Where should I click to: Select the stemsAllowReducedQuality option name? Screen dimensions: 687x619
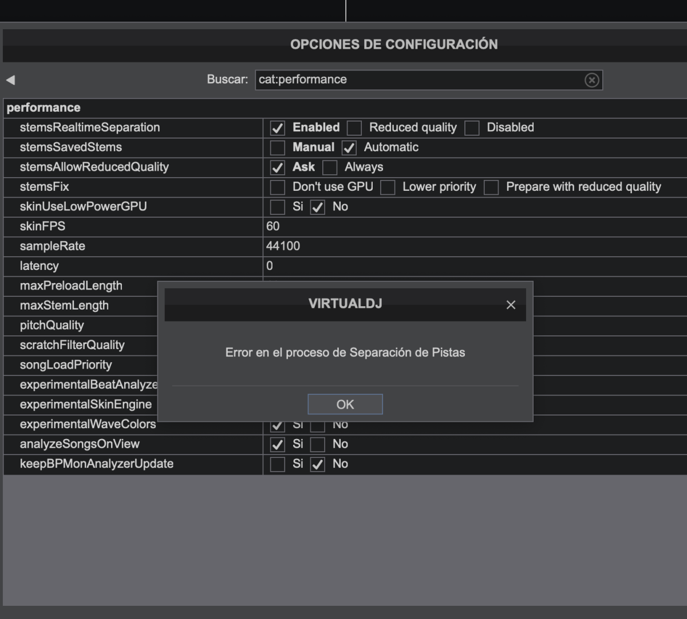(94, 167)
